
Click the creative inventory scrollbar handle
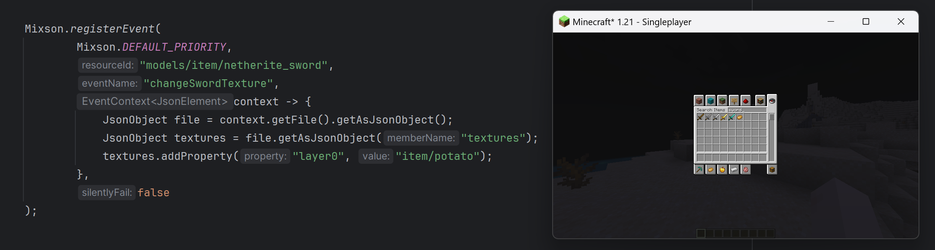[x=772, y=117]
